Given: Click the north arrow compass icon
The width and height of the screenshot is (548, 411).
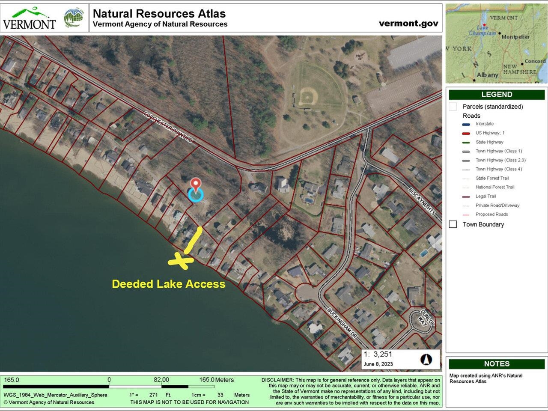Looking at the screenshot, I should point(426,359).
